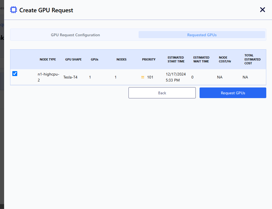Click the 12/17/2024 5:33 PM start time
The width and height of the screenshot is (272, 209).
click(x=176, y=77)
